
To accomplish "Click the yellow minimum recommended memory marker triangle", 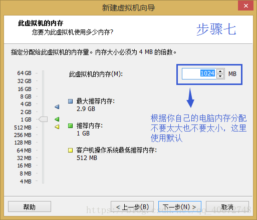I will pyautogui.click(x=57, y=127).
